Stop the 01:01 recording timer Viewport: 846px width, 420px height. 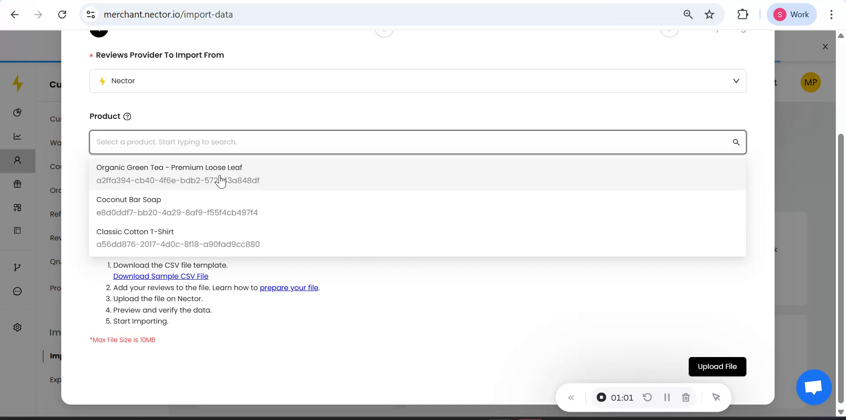pos(601,397)
